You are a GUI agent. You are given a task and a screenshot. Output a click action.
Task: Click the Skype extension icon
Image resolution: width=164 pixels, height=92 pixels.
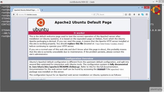142,15
